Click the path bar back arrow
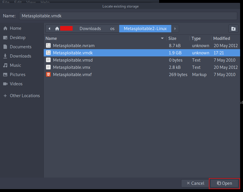This screenshot has height=192, width=243. (x=49, y=29)
